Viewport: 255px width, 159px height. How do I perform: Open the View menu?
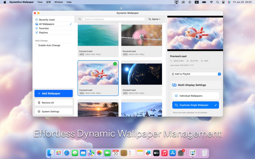point(40,2)
